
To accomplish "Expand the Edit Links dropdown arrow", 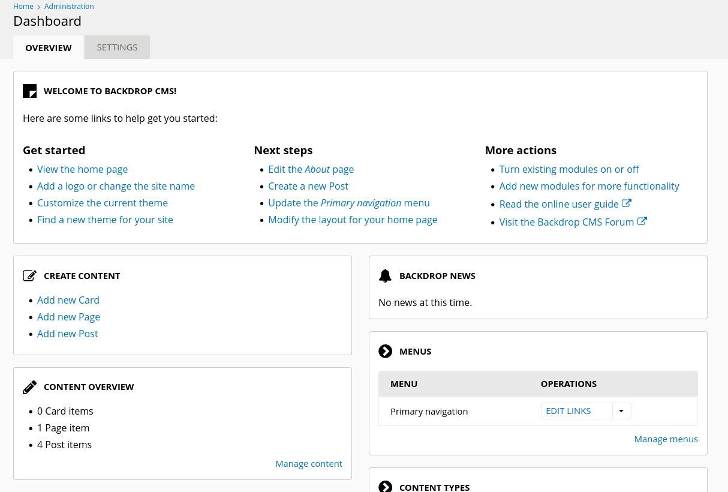I will click(621, 411).
